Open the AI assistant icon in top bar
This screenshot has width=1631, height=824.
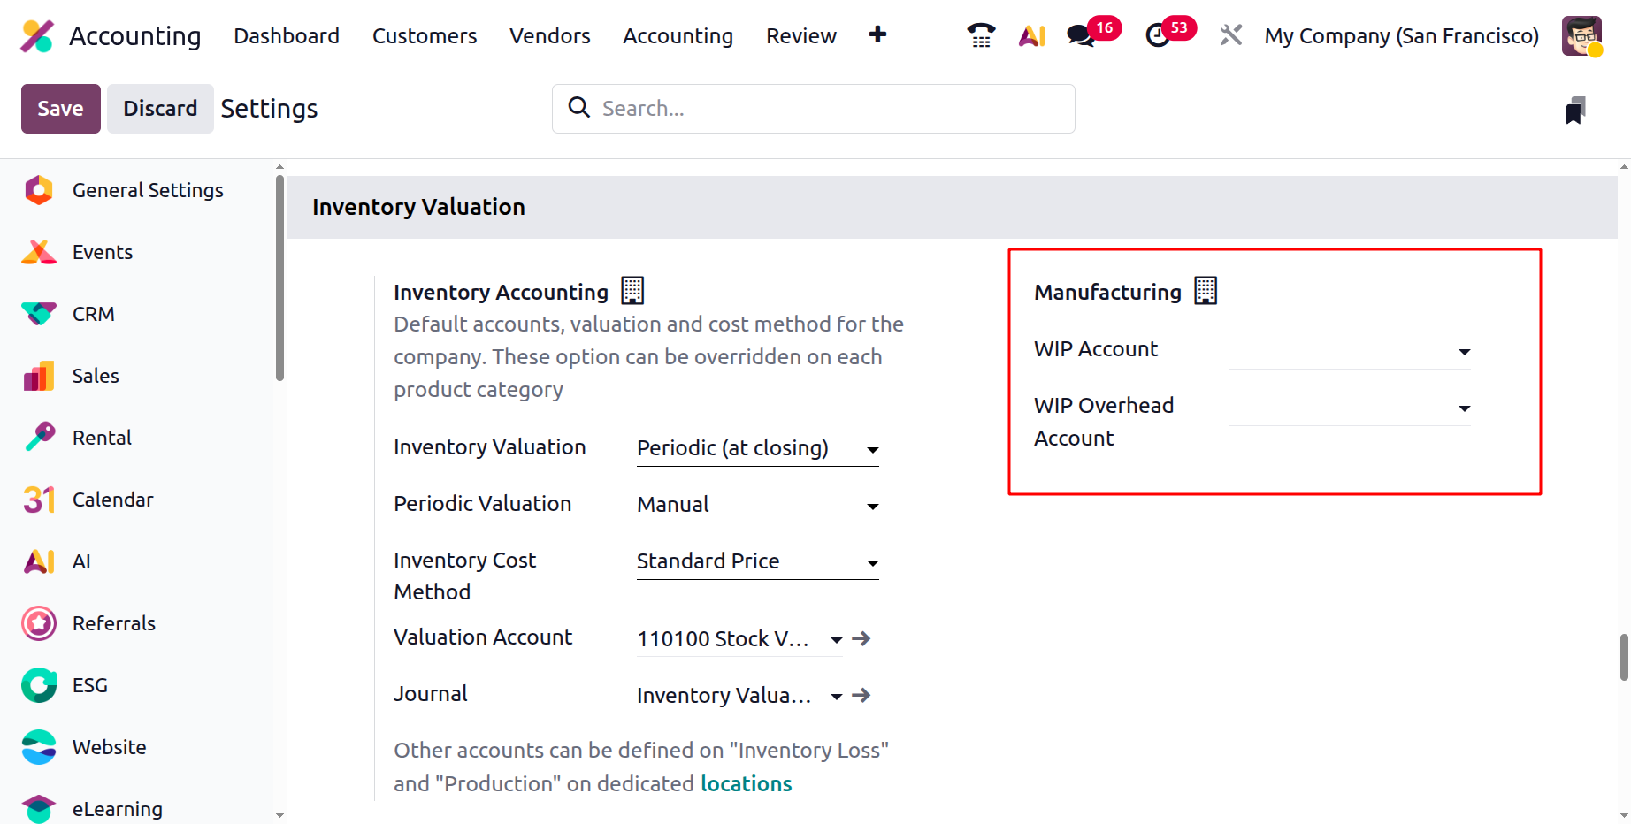coord(1031,35)
